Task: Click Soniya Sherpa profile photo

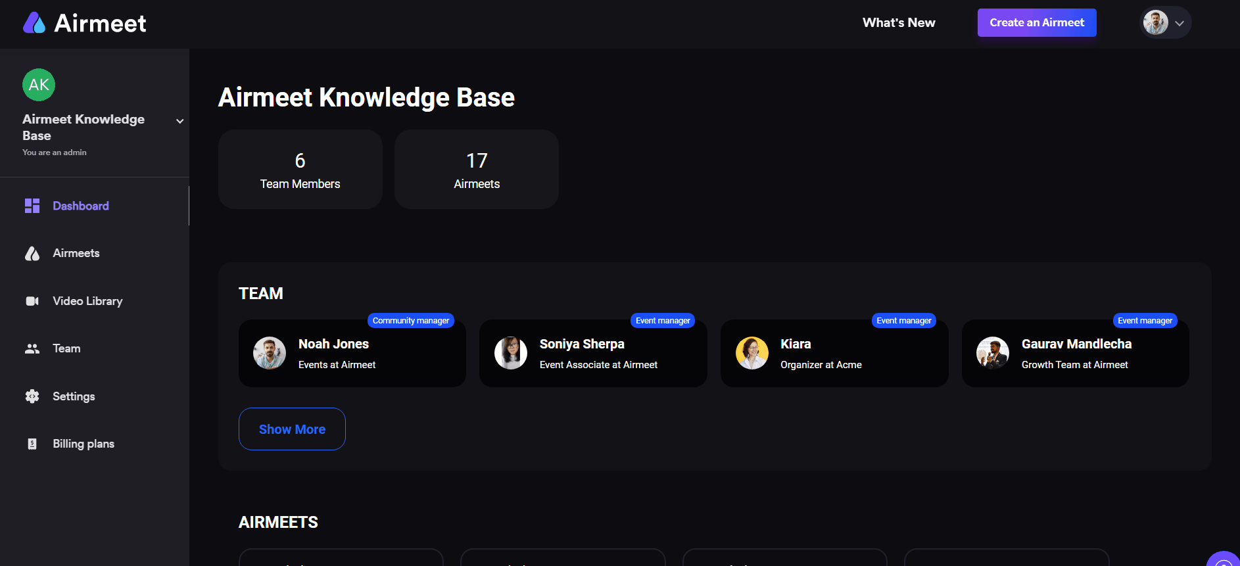Action: pos(511,353)
